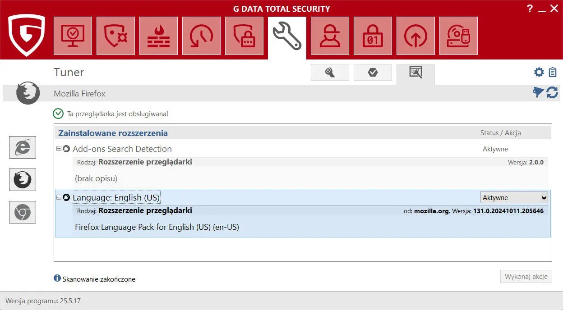Collapse the Add-ons Search Detection entry
The width and height of the screenshot is (563, 310).
[59, 149]
